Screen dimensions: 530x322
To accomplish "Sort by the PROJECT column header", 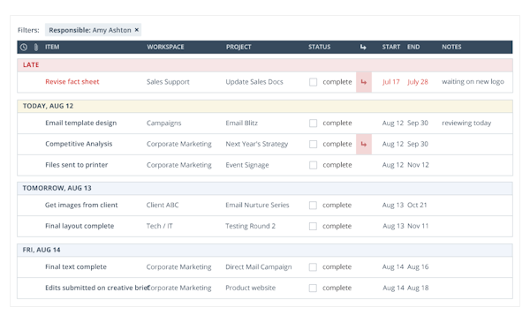I will pos(238,48).
